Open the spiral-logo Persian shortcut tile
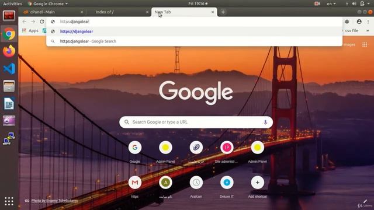The height and width of the screenshot is (210, 374). [x=196, y=152]
